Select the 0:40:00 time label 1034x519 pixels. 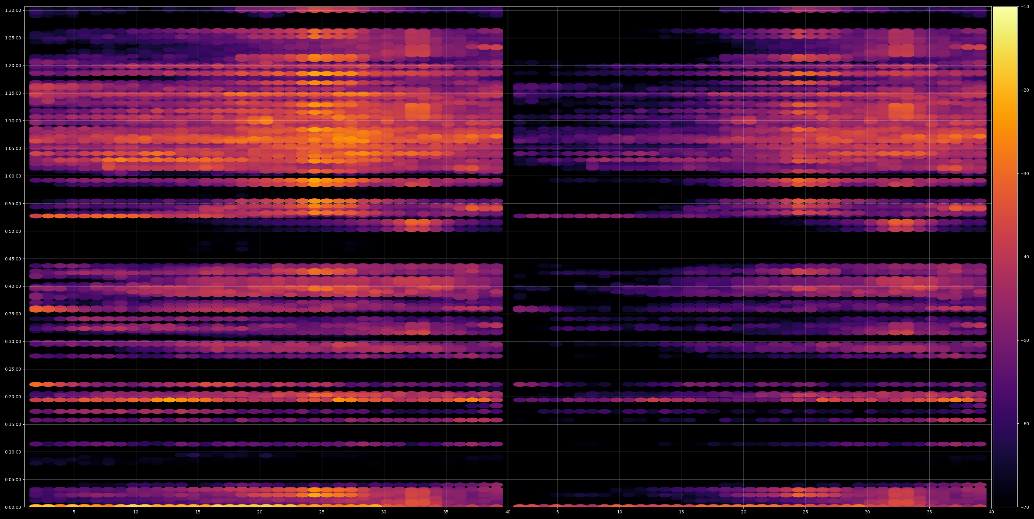click(x=13, y=287)
